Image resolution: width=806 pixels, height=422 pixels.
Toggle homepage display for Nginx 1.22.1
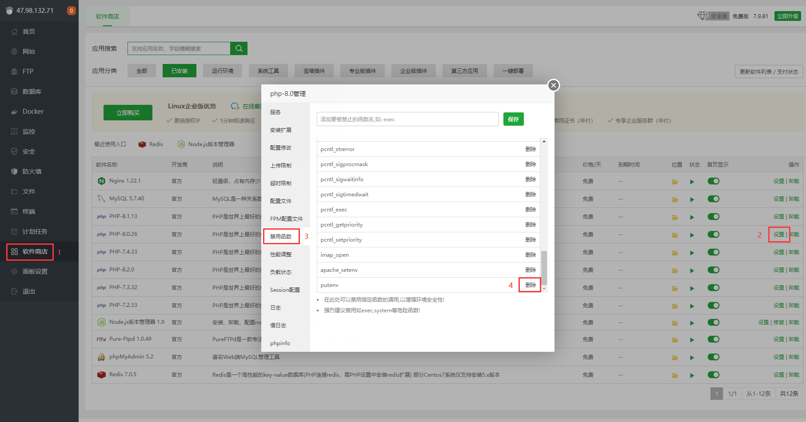pyautogui.click(x=713, y=181)
